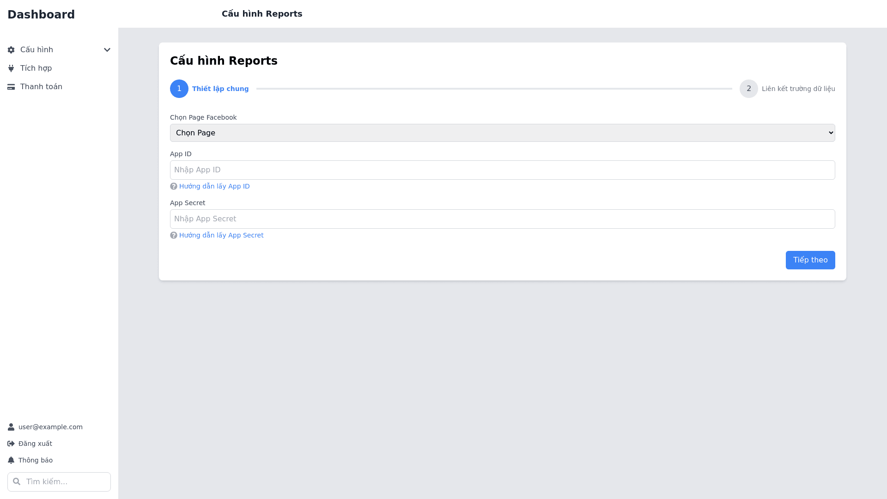This screenshot has height=499, width=887.
Task: Click the plug icon for Tích hợp
Action: coord(11,68)
